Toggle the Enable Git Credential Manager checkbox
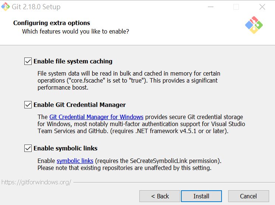275x205 pixels. pyautogui.click(x=28, y=105)
